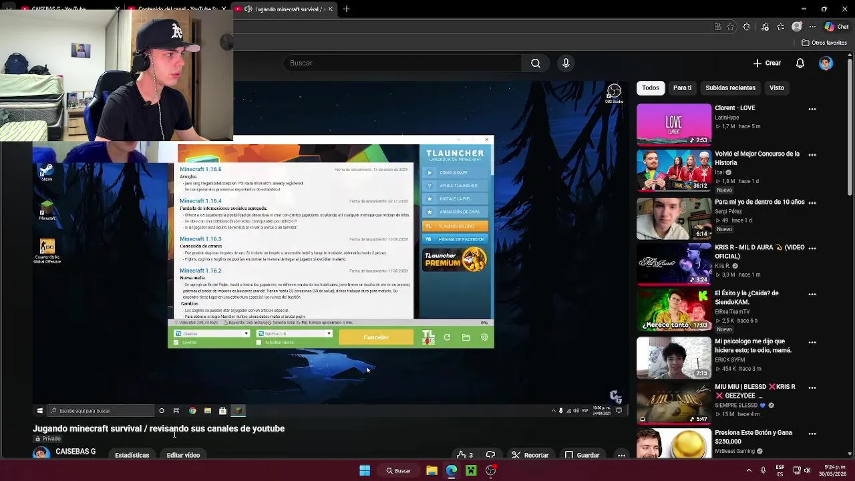
Task: Open the YouTube notifications bell
Action: pos(800,63)
